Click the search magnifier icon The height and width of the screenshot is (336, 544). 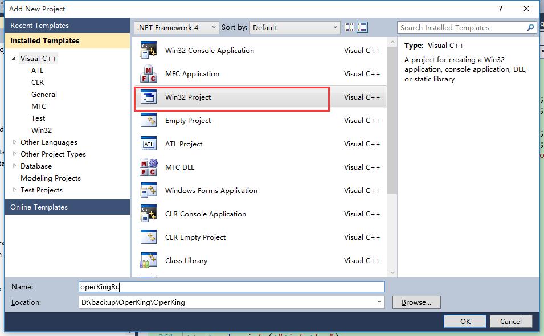coord(530,27)
